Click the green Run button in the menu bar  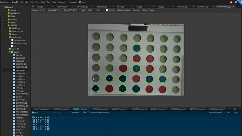tap(82, 2)
